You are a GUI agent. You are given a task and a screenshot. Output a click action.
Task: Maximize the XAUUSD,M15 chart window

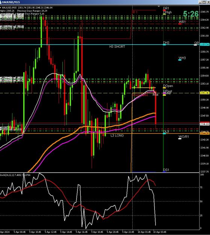[204, 2]
